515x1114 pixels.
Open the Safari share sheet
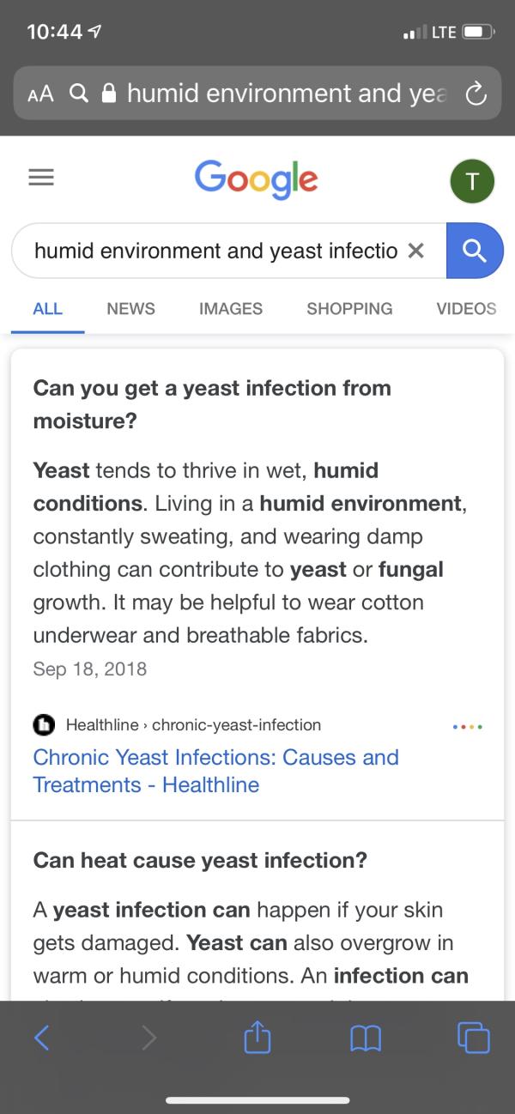(x=257, y=1037)
